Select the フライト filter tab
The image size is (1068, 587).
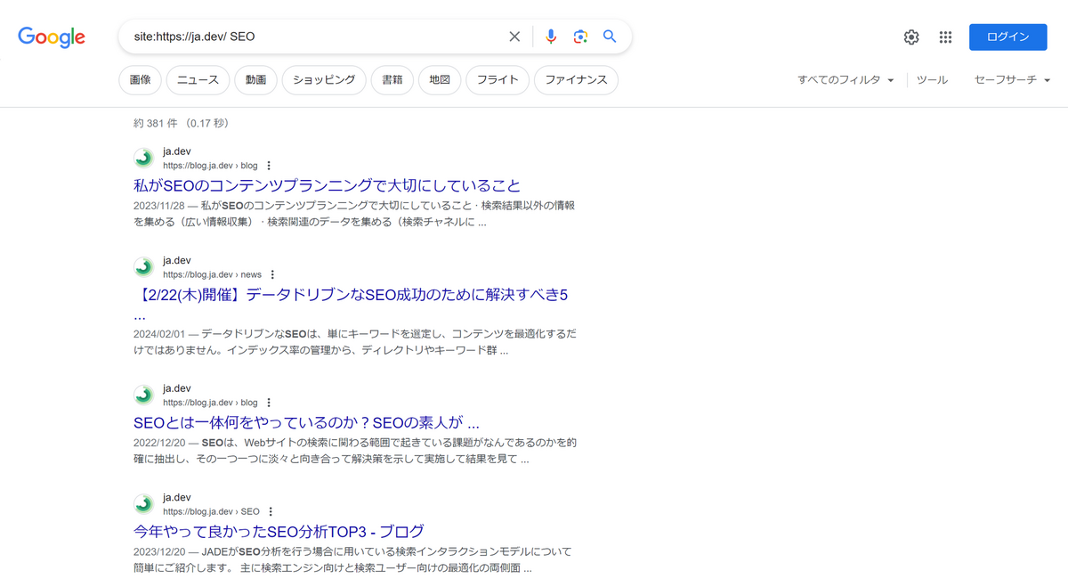pyautogui.click(x=498, y=80)
